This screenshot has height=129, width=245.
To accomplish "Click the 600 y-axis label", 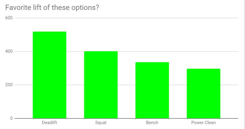I will tap(9, 18).
